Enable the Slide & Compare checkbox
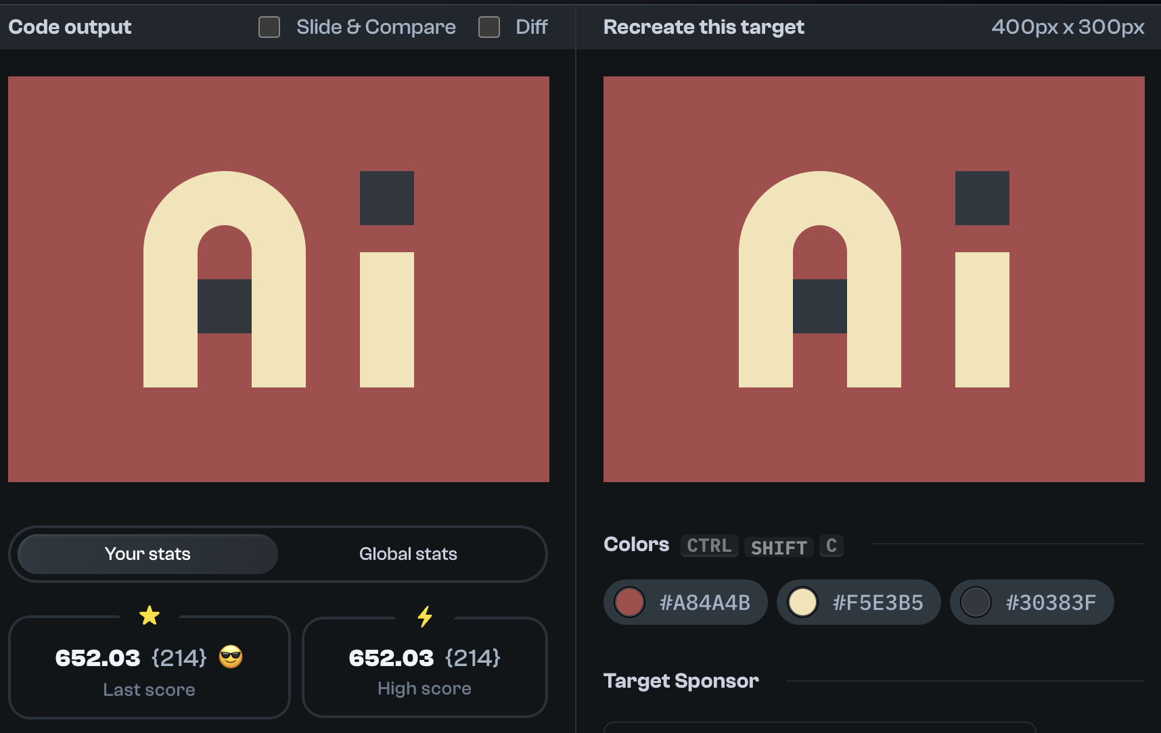Image resolution: width=1161 pixels, height=733 pixels. coord(269,27)
